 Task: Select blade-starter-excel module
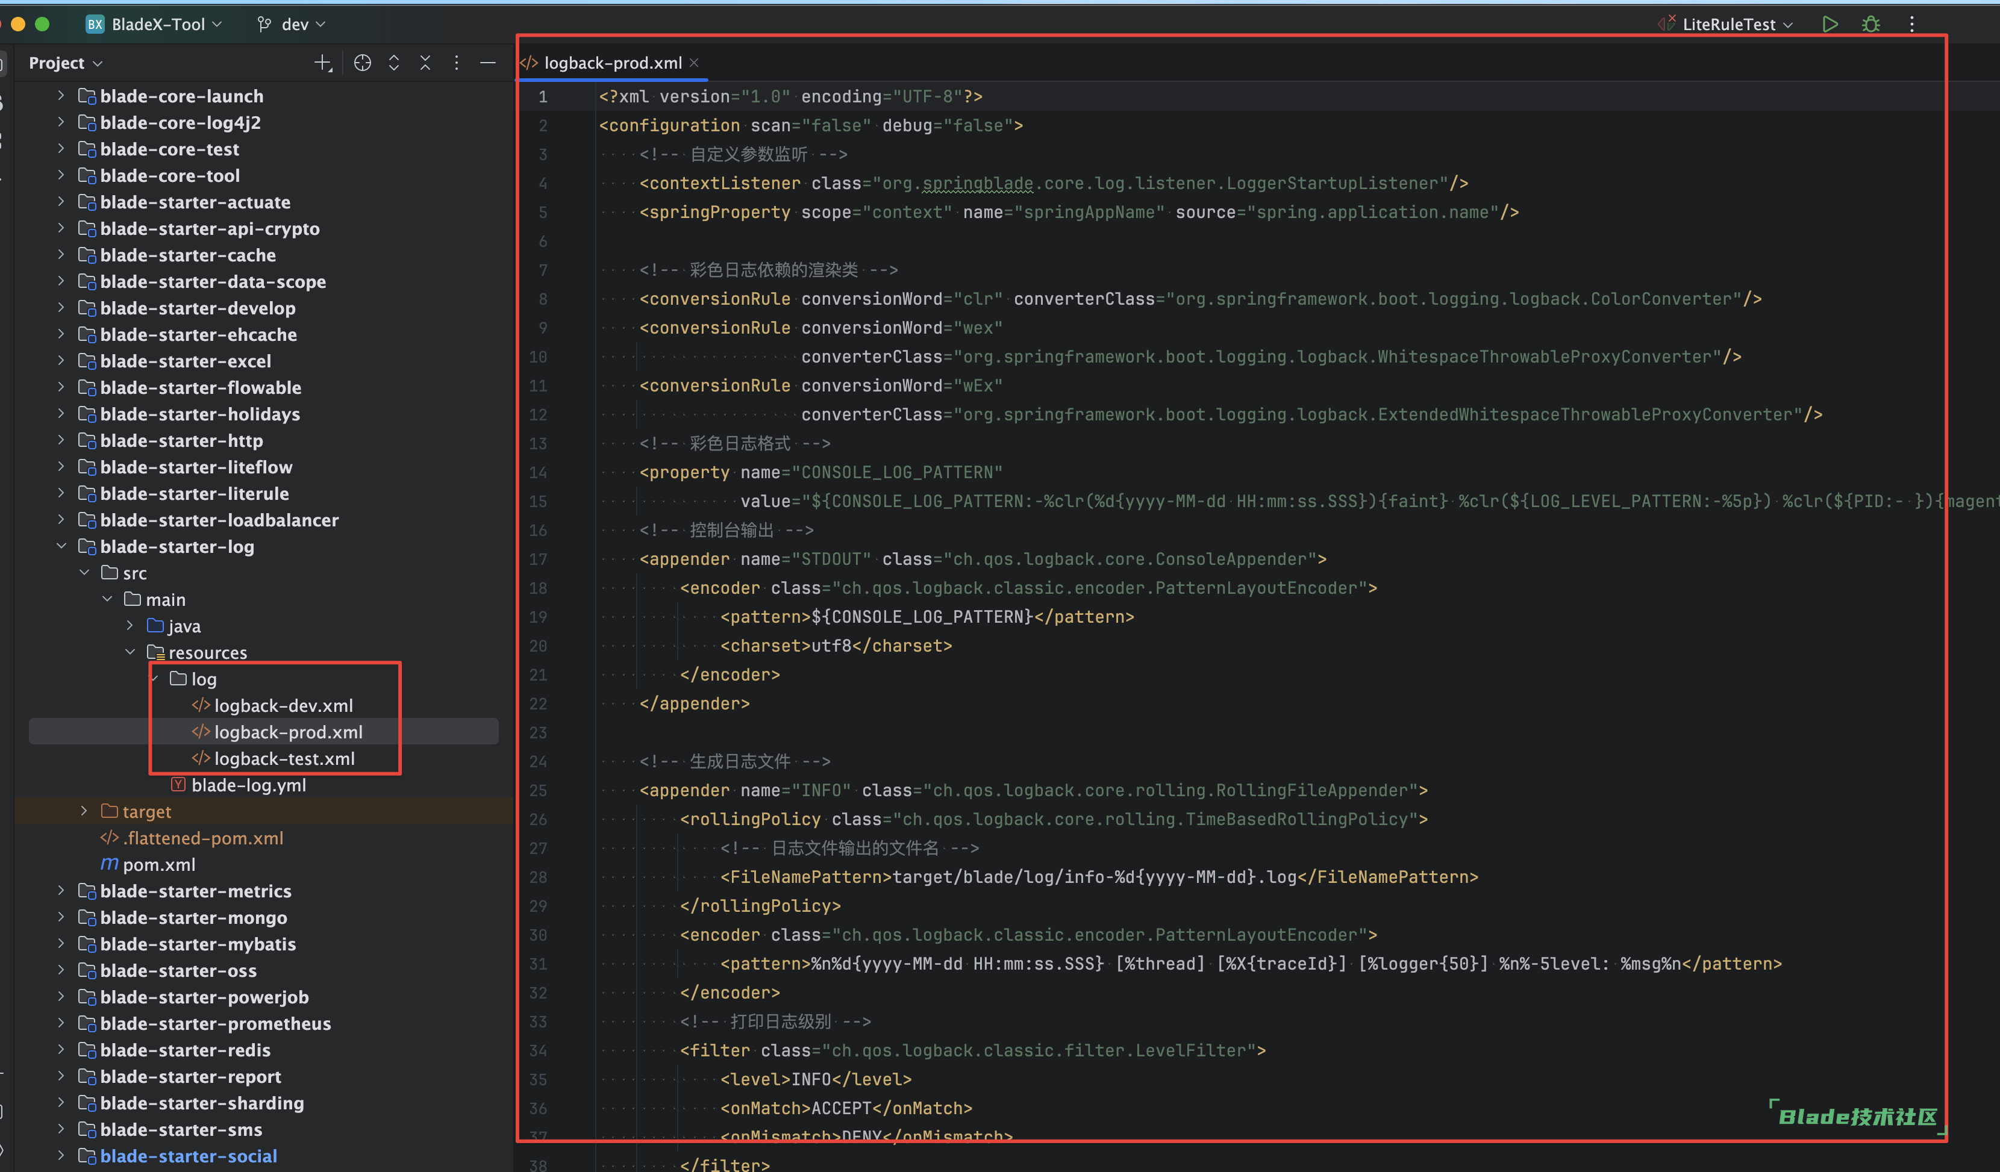[185, 361]
